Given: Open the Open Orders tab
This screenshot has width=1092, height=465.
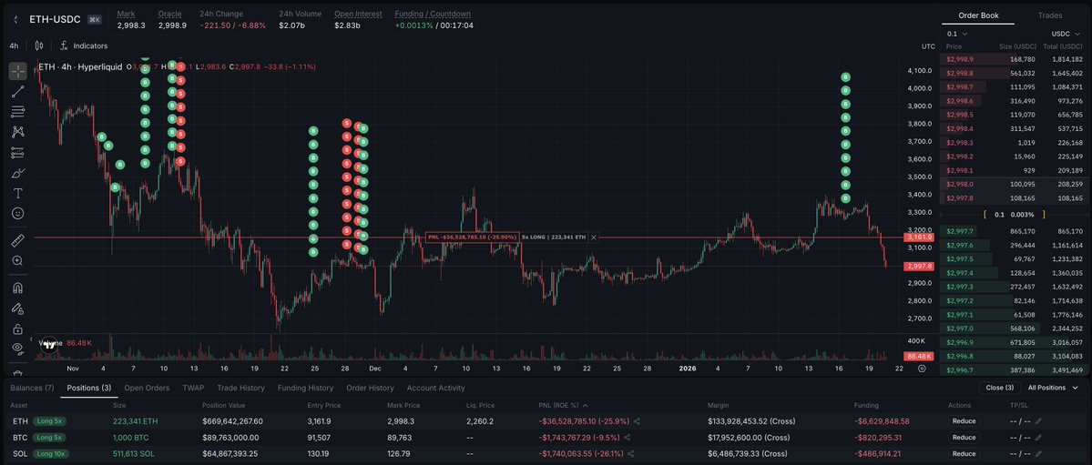Looking at the screenshot, I should point(147,388).
